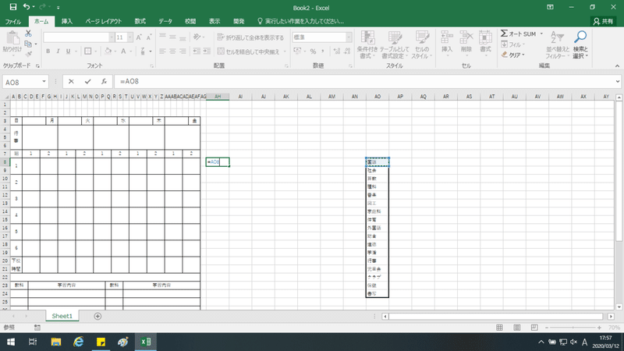Align text left
Image resolution: width=624 pixels, height=351 pixels.
[x=162, y=51]
